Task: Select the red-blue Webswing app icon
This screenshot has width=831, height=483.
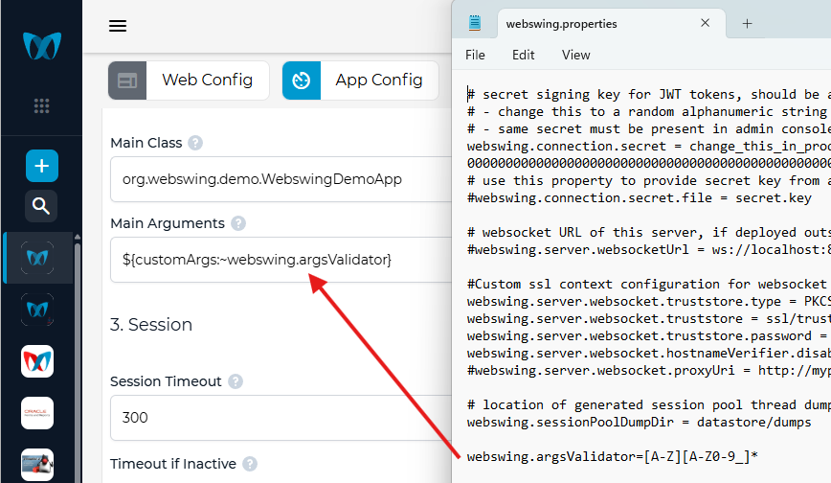Action: [37, 361]
